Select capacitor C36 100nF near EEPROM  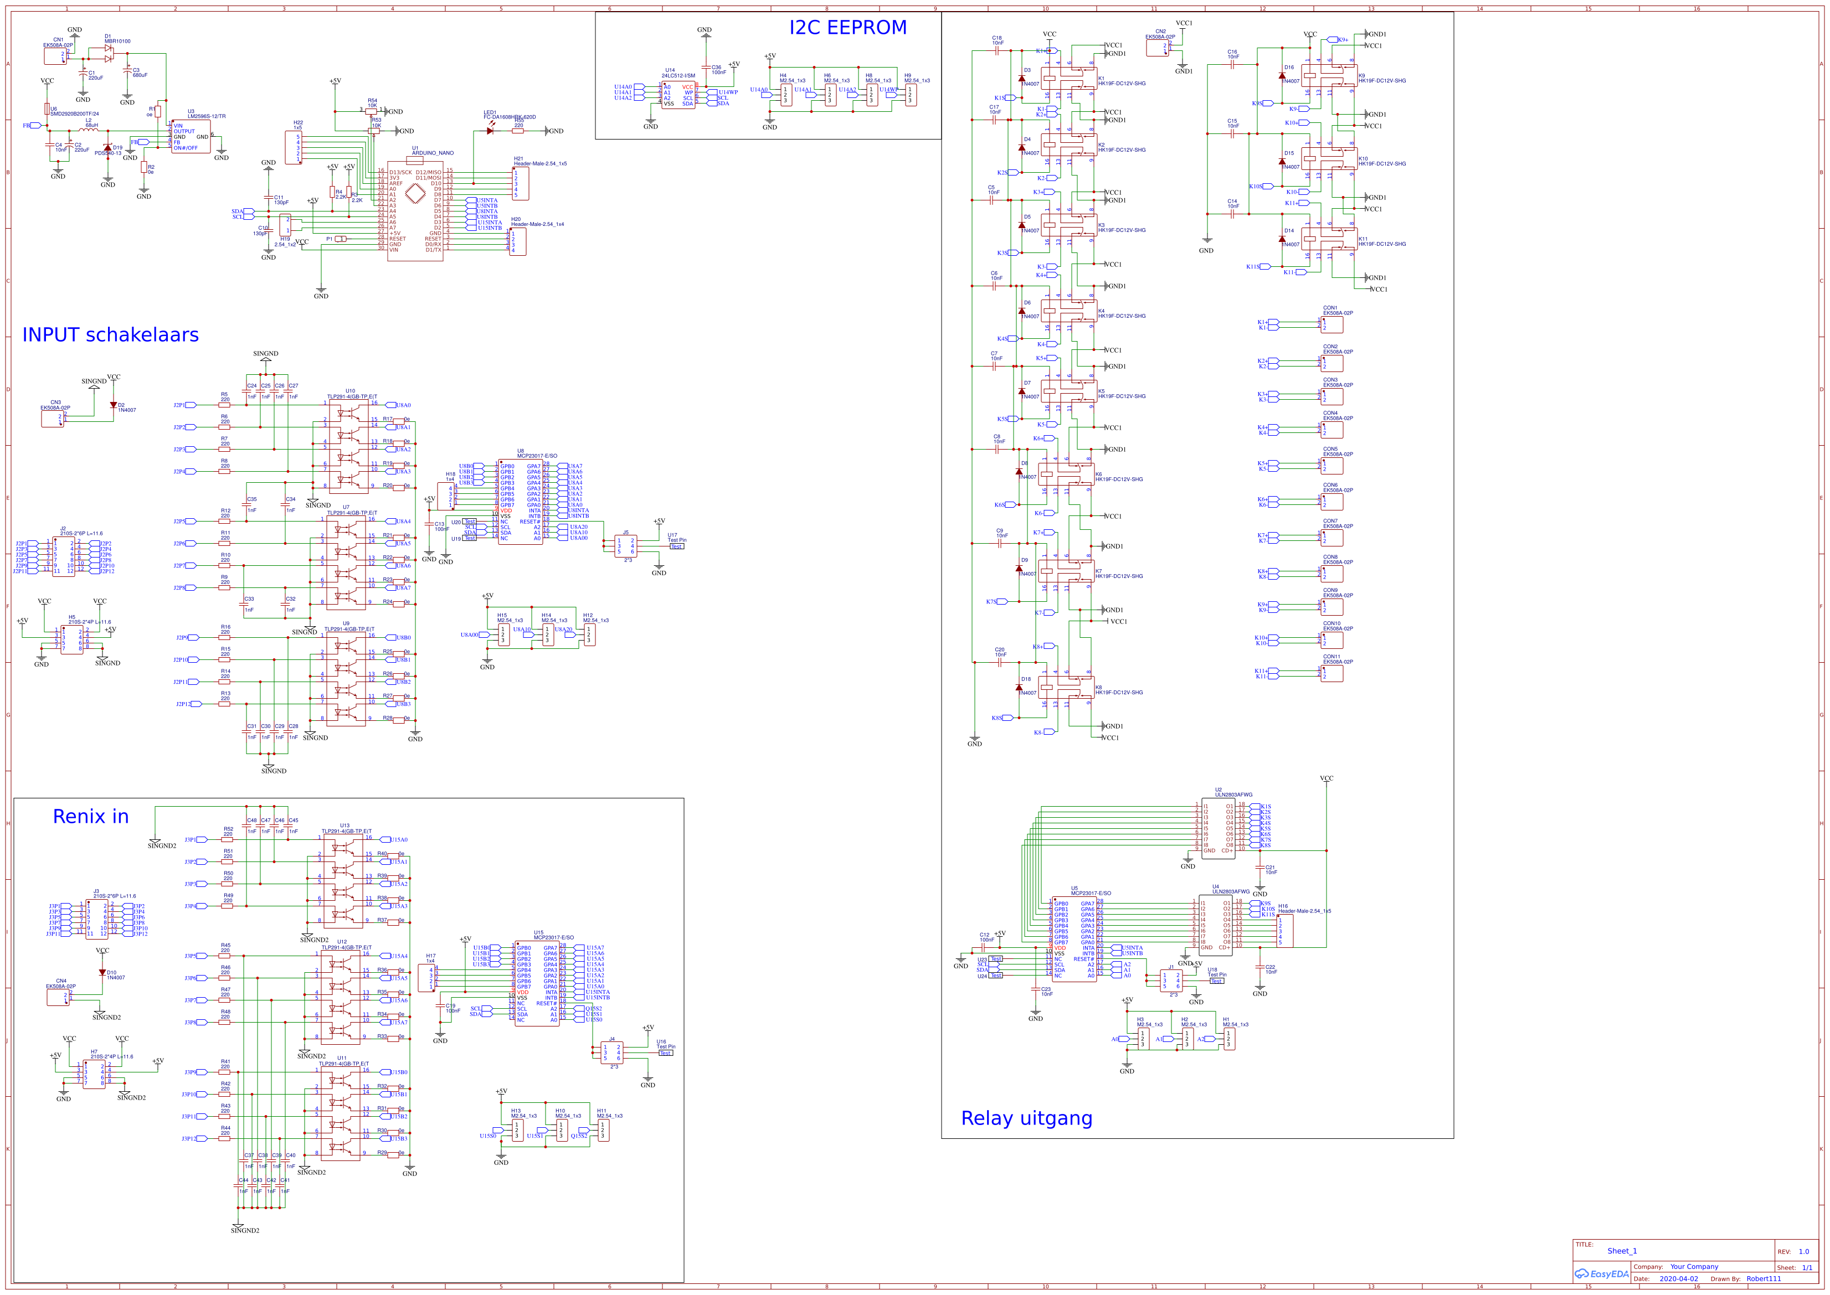point(705,68)
